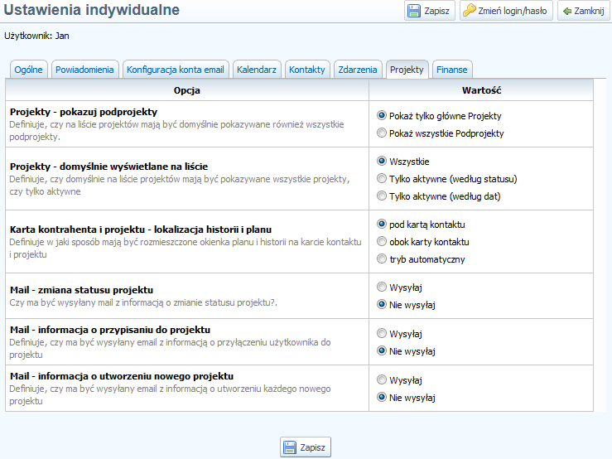
Task: Switch to the Kalendarz tab
Action: pyautogui.click(x=257, y=70)
